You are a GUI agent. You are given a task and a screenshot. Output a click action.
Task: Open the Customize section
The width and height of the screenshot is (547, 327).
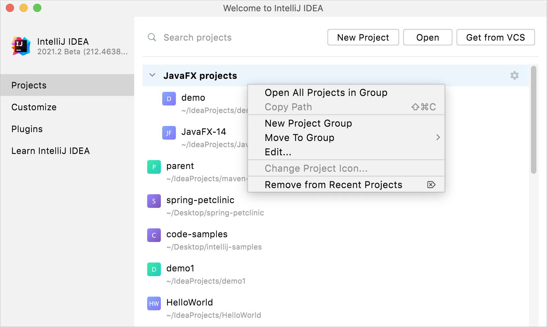tap(34, 107)
